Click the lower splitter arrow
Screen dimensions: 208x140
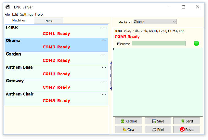coord(111,88)
